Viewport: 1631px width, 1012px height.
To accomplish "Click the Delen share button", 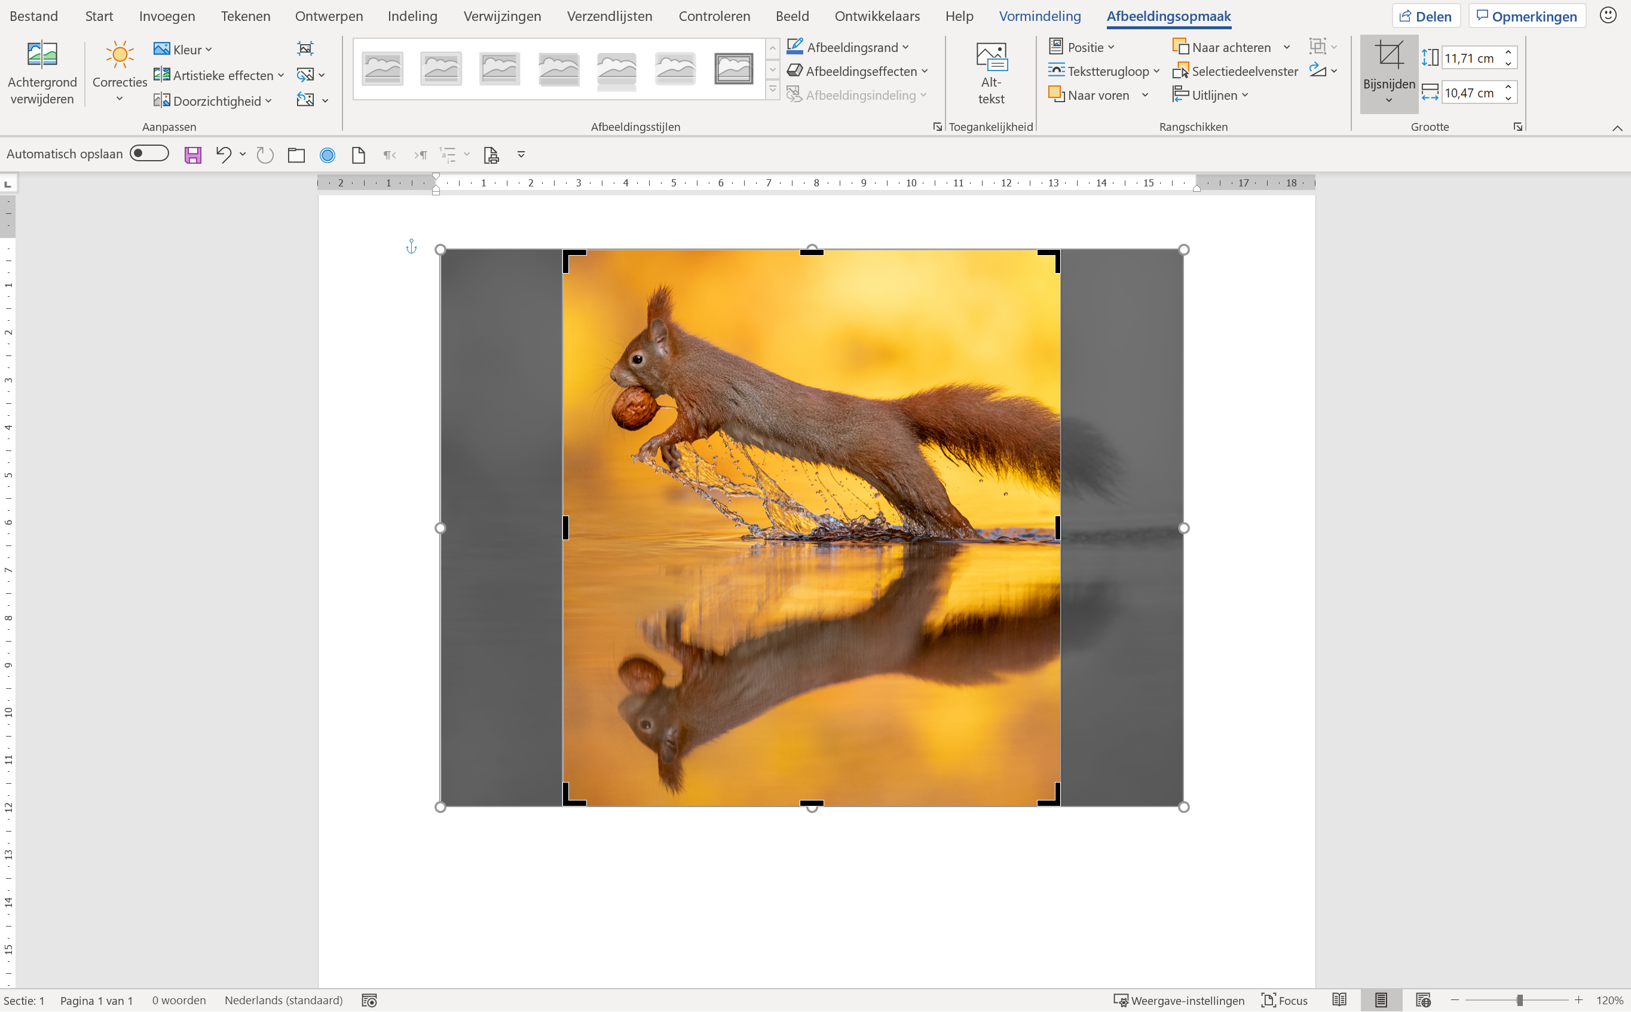I will click(x=1425, y=16).
